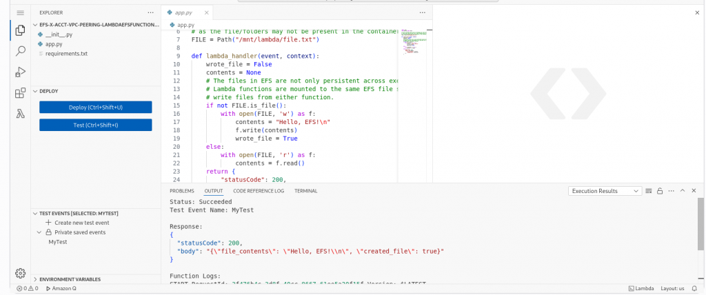This screenshot has height=295, width=706.
Task: Click the code minimap preview
Action: click(x=414, y=42)
